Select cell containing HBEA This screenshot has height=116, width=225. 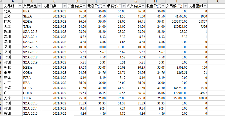point(32,67)
